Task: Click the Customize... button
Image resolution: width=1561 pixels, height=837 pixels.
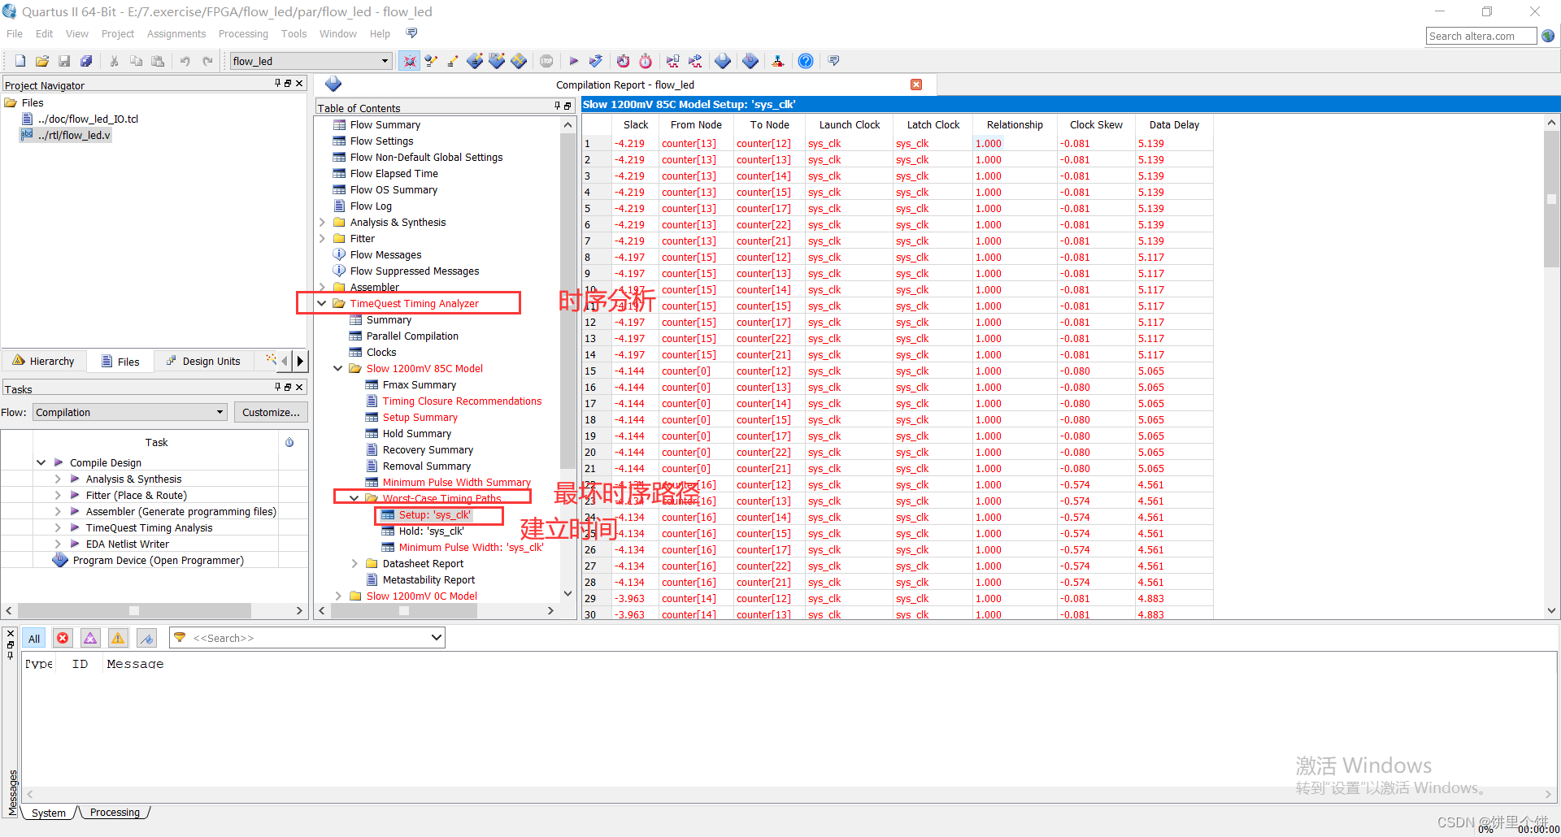Action: tap(271, 412)
